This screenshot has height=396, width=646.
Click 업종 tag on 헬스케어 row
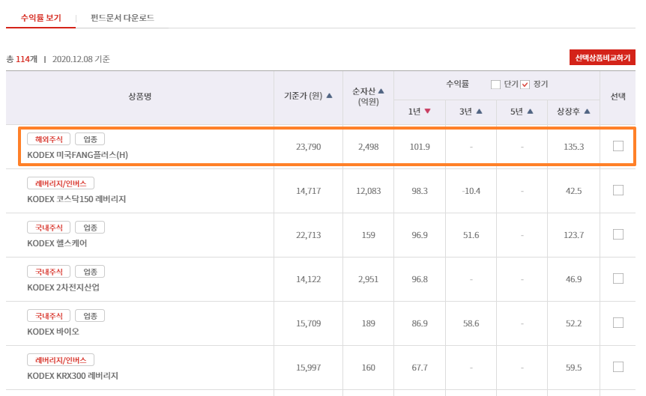point(90,228)
